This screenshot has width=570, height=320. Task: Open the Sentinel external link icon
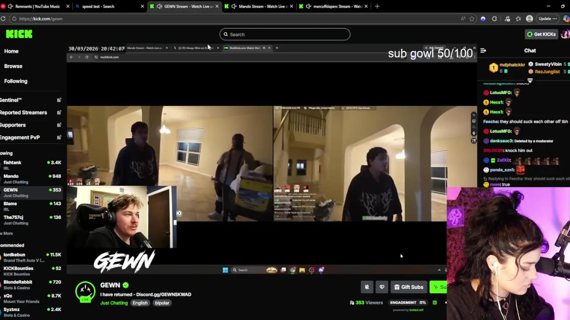click(x=59, y=100)
